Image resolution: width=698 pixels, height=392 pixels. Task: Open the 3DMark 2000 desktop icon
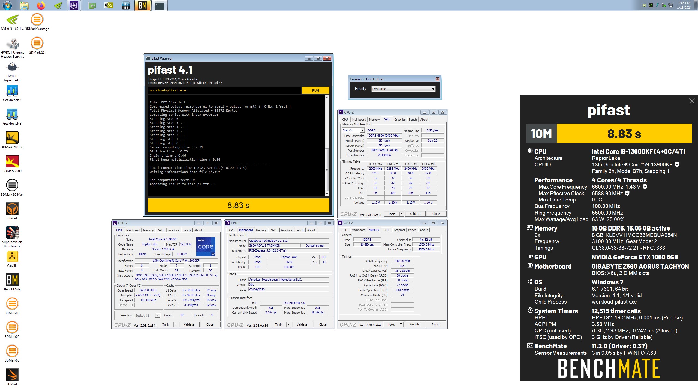(12, 164)
